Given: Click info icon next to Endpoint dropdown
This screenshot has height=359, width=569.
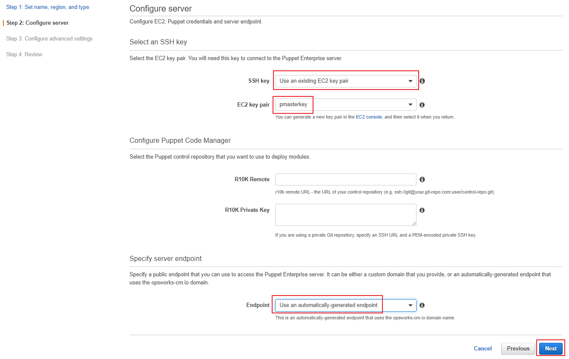Looking at the screenshot, I should [x=422, y=305].
